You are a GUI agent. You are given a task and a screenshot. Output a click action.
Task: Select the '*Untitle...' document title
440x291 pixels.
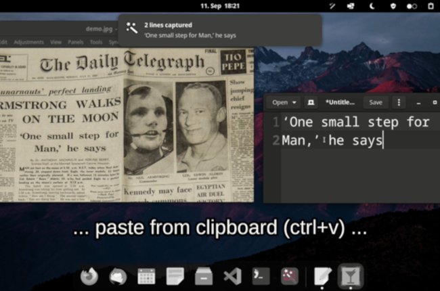coord(340,102)
